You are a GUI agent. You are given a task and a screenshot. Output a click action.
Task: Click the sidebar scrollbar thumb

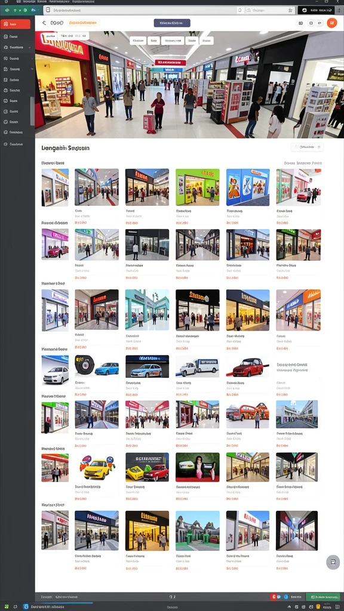point(32,111)
